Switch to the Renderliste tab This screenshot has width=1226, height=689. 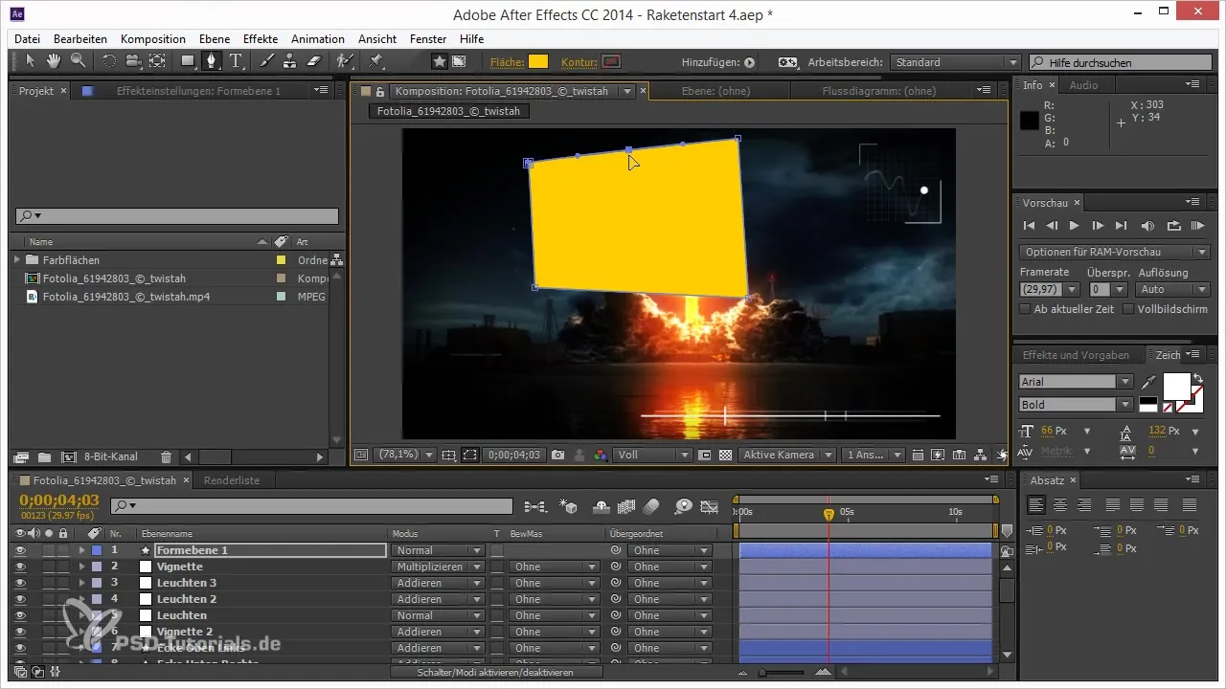pos(232,480)
